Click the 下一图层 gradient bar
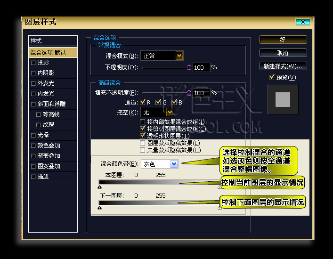The image size is (333, 259). (160, 203)
